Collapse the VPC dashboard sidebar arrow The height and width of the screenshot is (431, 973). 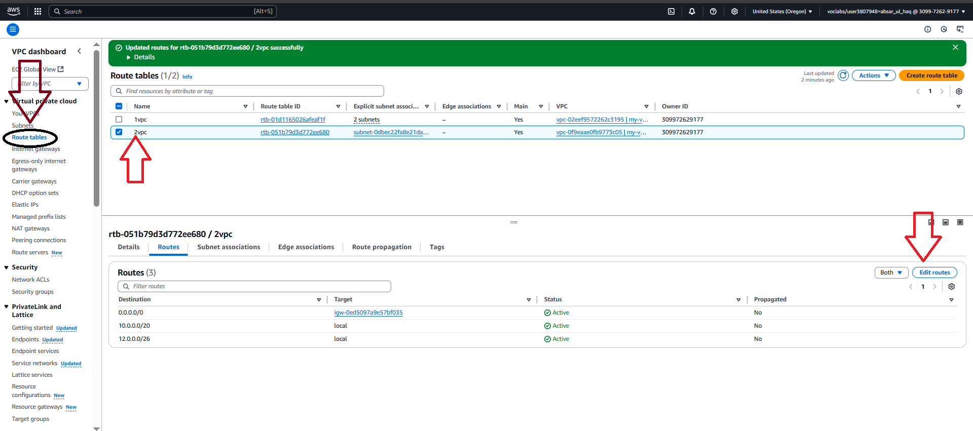tap(79, 51)
